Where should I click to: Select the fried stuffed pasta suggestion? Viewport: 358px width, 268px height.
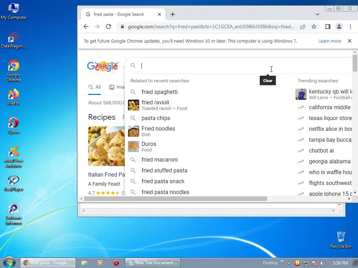click(x=164, y=170)
